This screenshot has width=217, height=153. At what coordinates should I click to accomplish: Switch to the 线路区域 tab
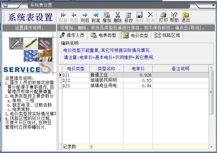pyautogui.click(x=167, y=35)
